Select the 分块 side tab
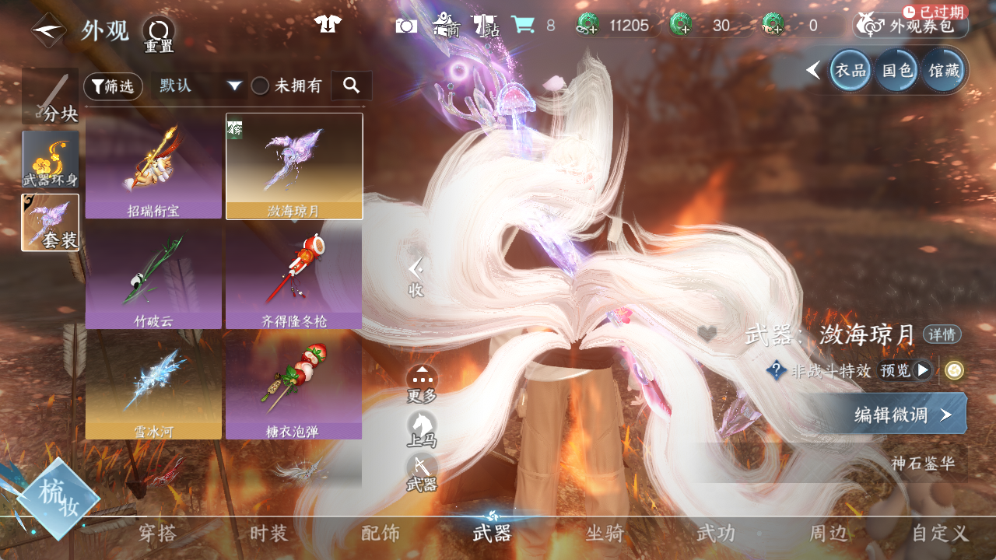Viewport: 996px width, 560px height. point(51,96)
